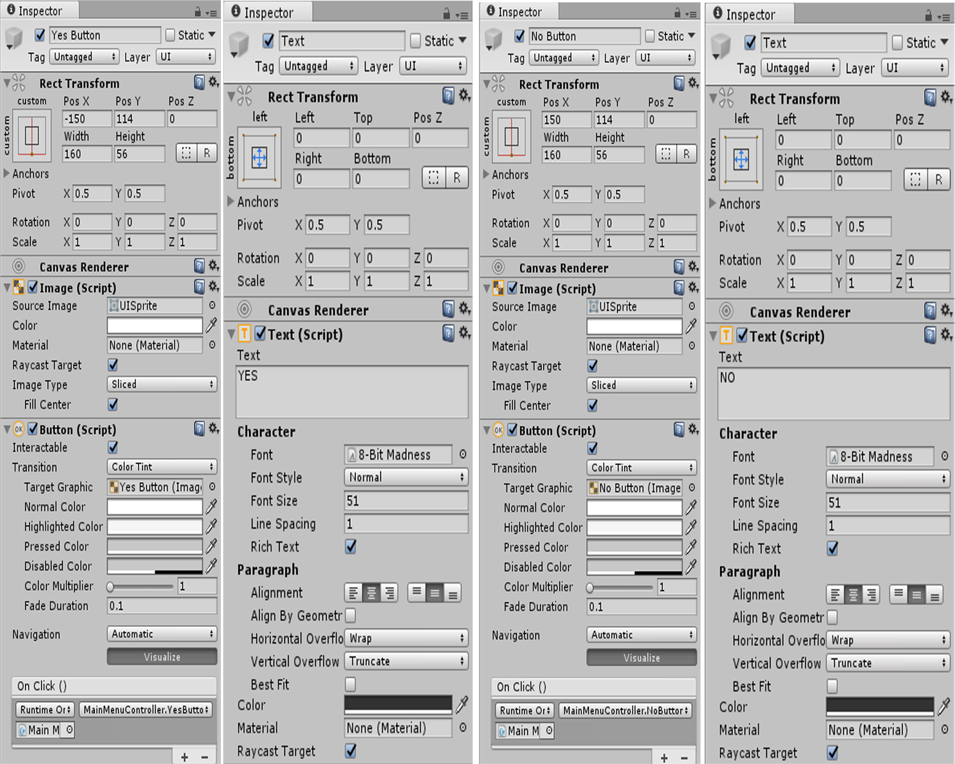Screen dimensions: 955x764
Task: Click raw edit R button in NO Text inspector
Action: 938,180
